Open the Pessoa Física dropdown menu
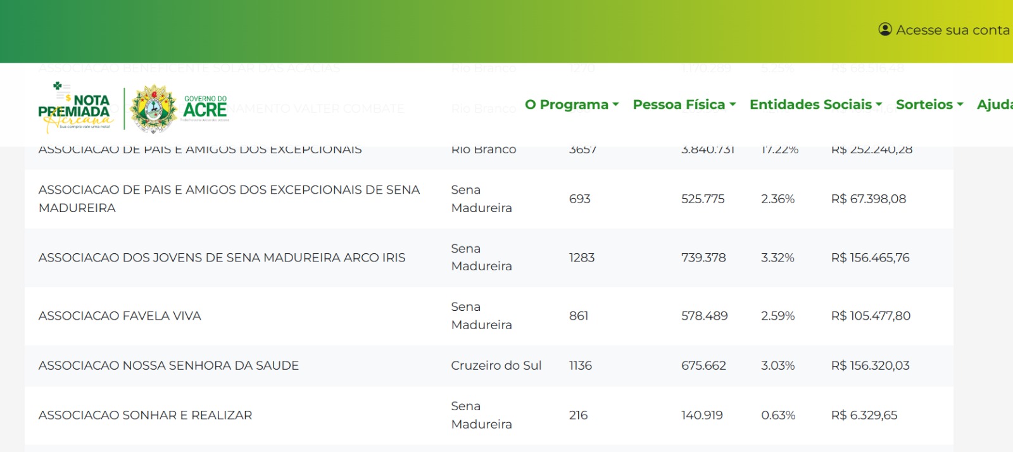Image resolution: width=1013 pixels, height=452 pixels. click(684, 104)
